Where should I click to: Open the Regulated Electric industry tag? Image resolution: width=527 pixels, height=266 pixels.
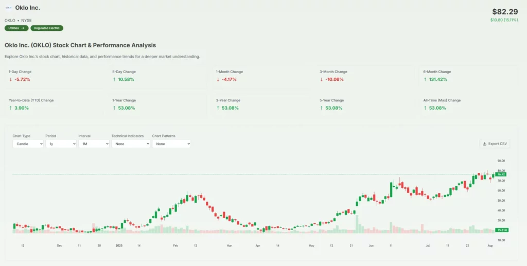click(47, 28)
